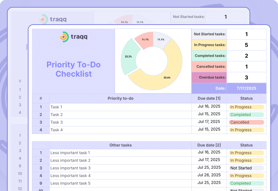Open the Task 4 In Progress status dropdown
The width and height of the screenshot is (278, 191).
[246, 130]
